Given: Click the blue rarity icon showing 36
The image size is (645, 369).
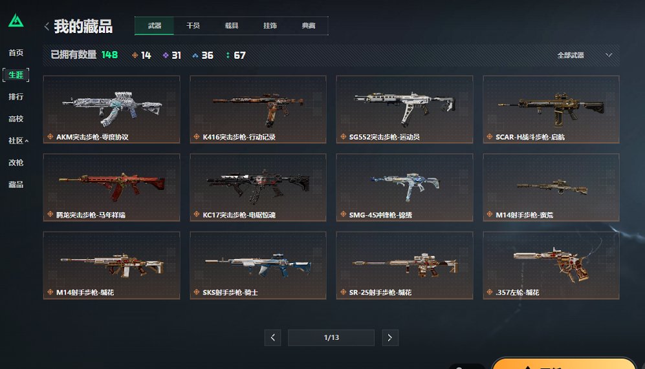Looking at the screenshot, I should pos(195,55).
